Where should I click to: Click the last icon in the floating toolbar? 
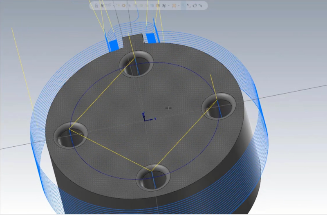[x=200, y=6]
